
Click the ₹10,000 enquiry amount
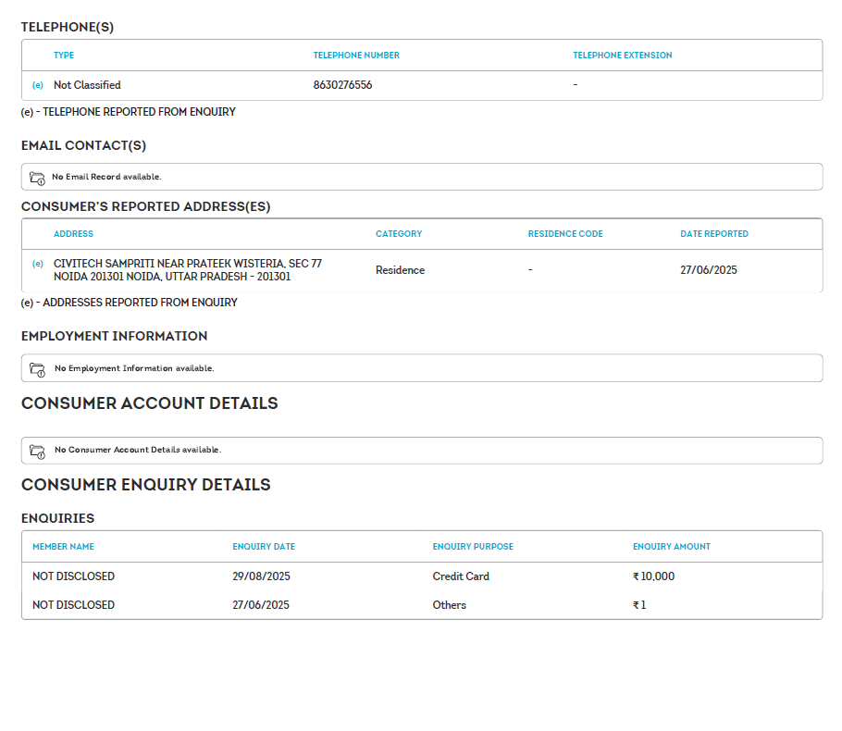tap(654, 576)
